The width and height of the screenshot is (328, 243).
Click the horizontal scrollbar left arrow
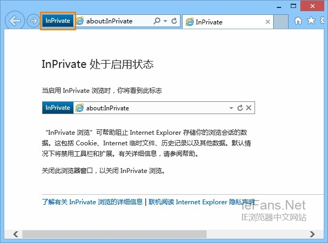pyautogui.click(x=15, y=234)
